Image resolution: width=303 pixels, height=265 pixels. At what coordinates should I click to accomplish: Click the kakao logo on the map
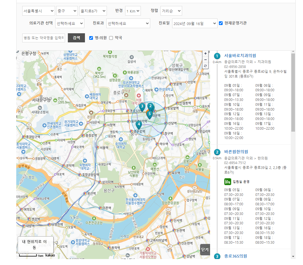[x=50, y=255]
